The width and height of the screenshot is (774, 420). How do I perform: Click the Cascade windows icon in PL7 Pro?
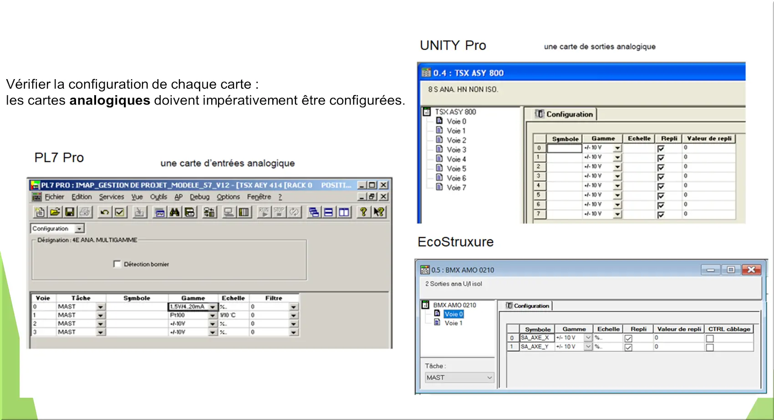(314, 212)
